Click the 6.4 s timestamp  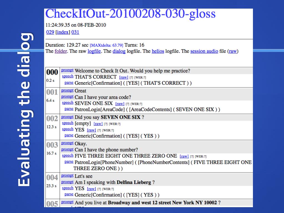point(50,100)
